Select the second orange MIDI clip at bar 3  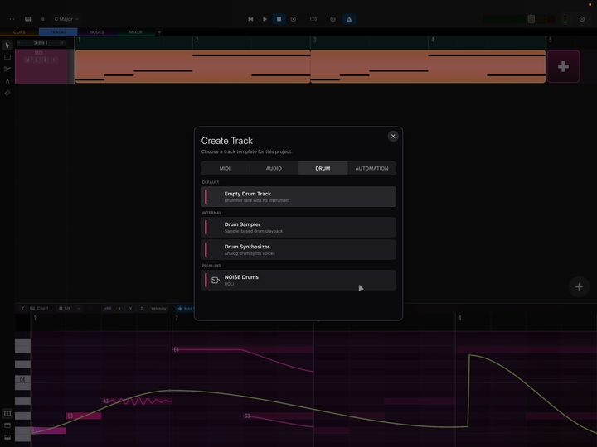point(429,66)
